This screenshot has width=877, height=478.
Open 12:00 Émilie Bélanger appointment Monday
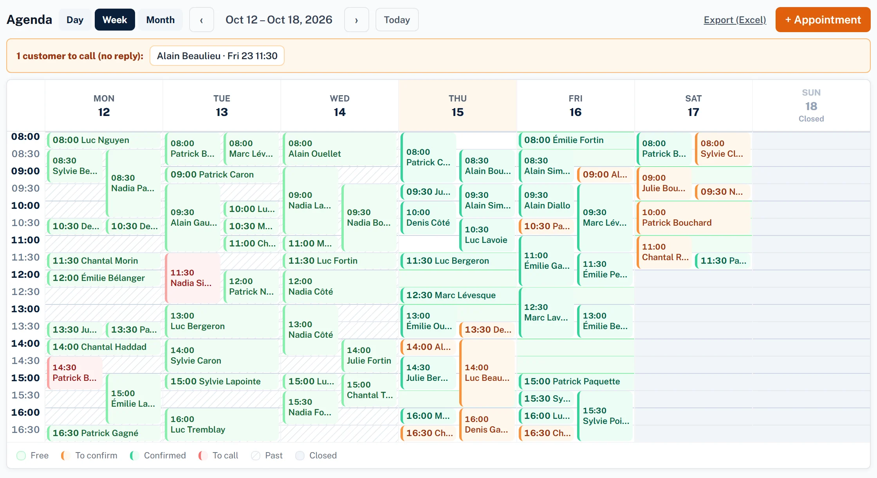pos(104,278)
